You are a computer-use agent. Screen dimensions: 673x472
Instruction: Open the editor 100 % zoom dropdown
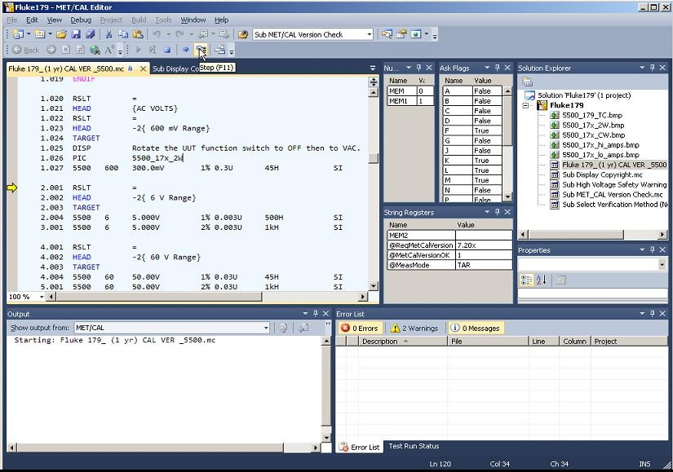click(42, 297)
